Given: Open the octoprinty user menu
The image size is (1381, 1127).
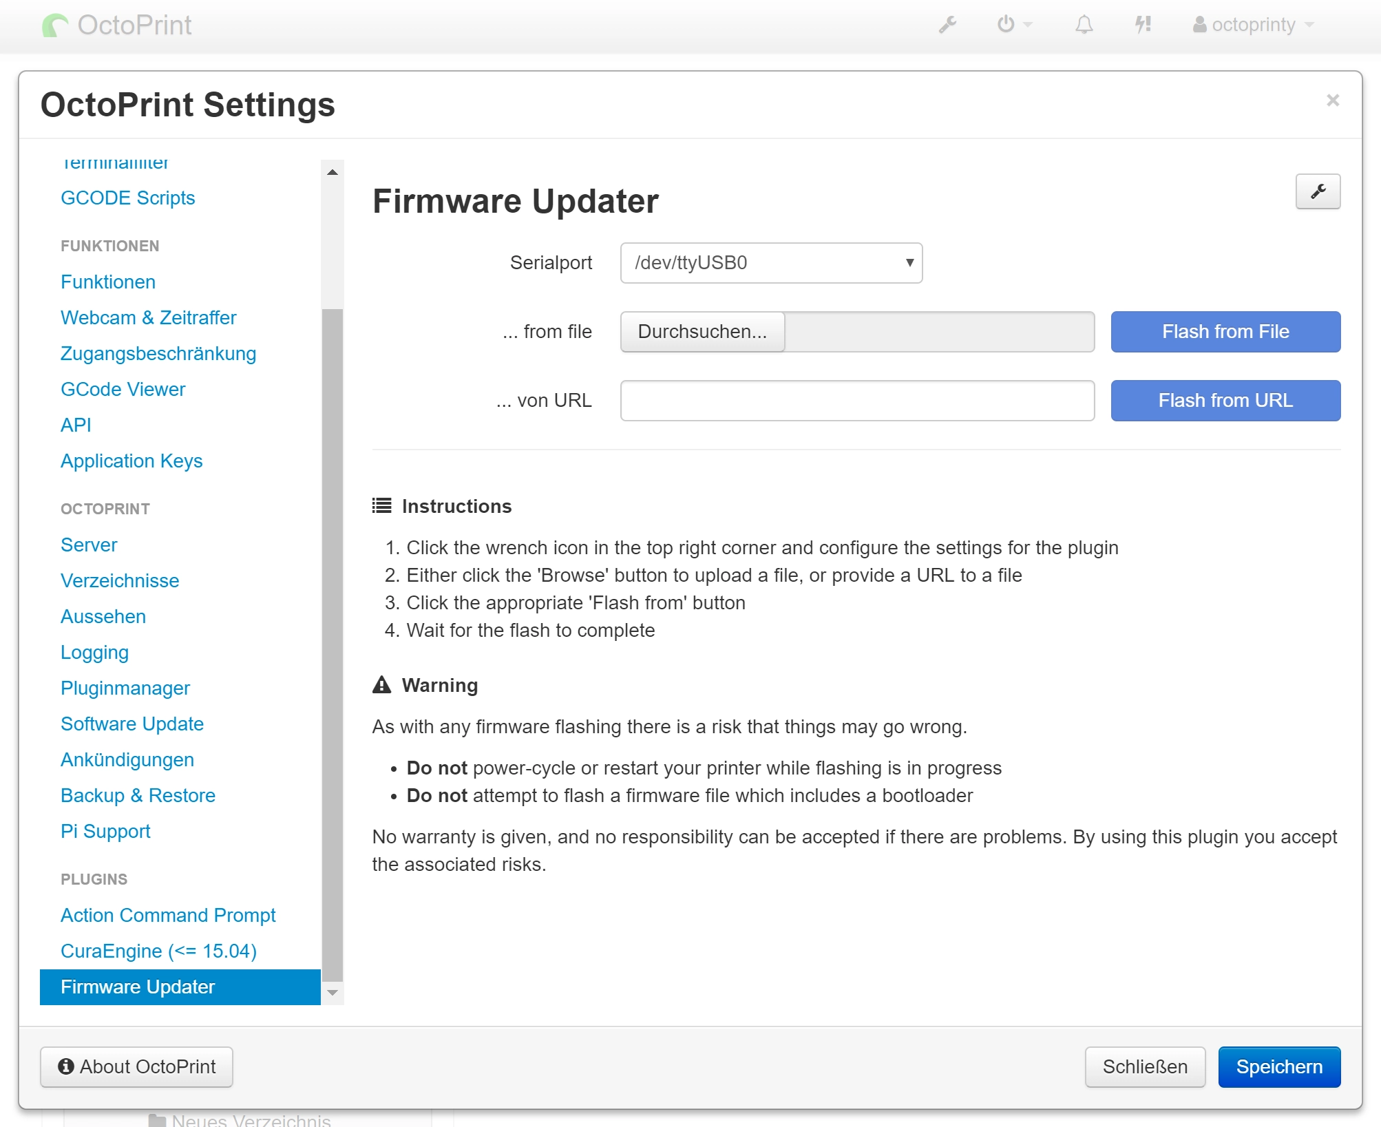Looking at the screenshot, I should click(1253, 25).
